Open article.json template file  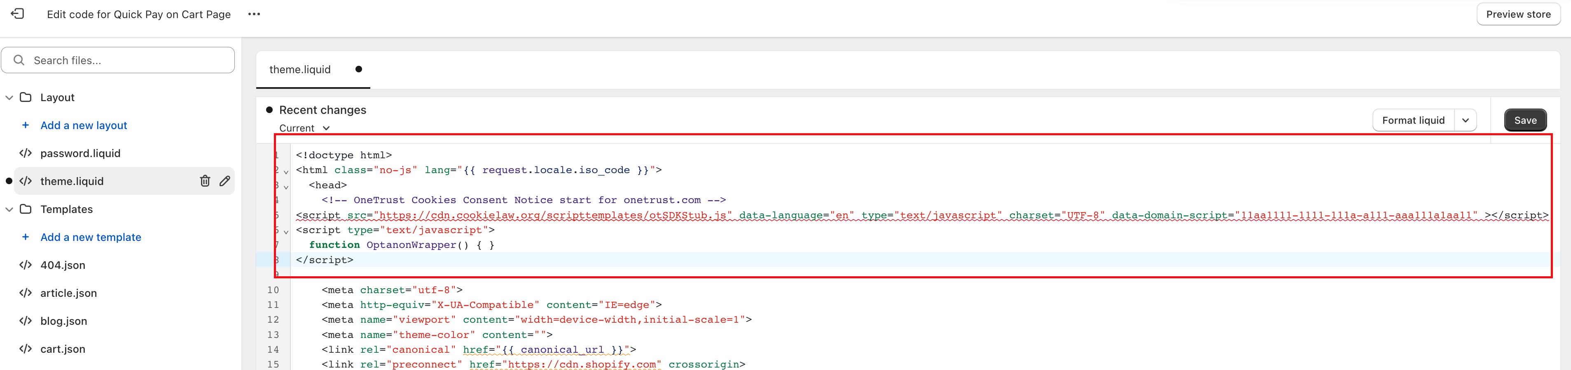(68, 293)
